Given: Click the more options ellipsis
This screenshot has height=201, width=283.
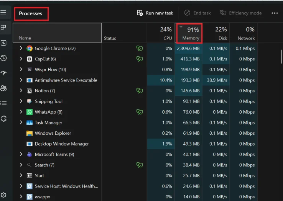Looking at the screenshot, I should [x=275, y=13].
